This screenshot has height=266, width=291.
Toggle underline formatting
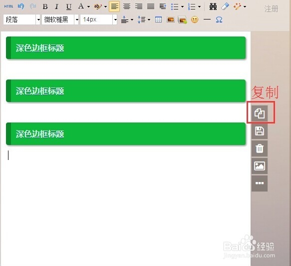pos(69,7)
